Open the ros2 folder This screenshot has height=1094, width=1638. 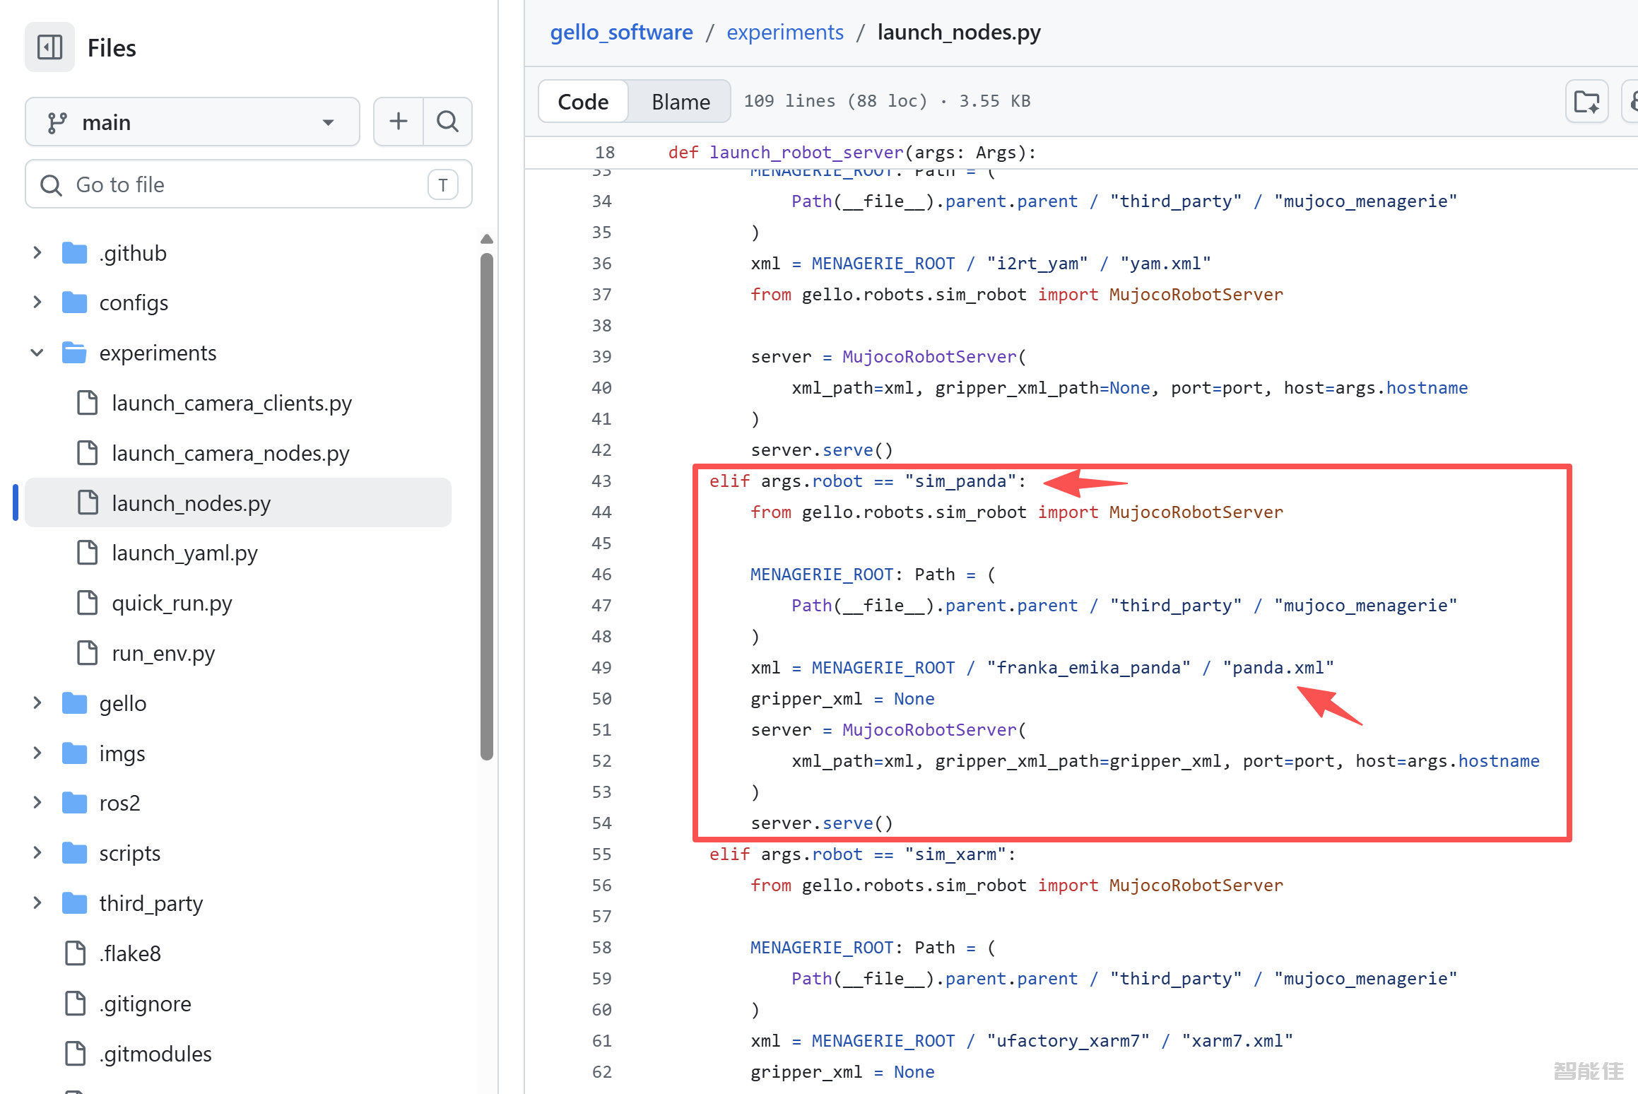[119, 803]
